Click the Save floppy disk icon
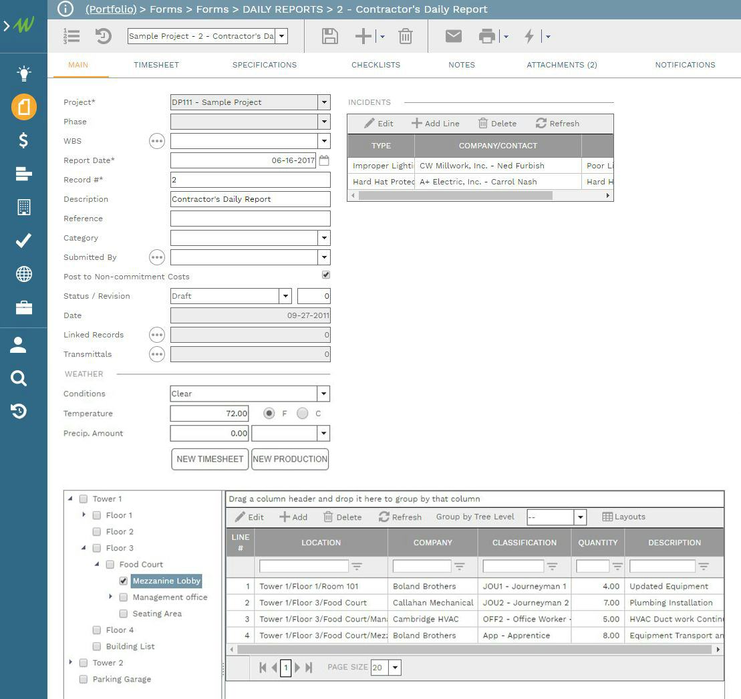741x699 pixels. tap(329, 36)
